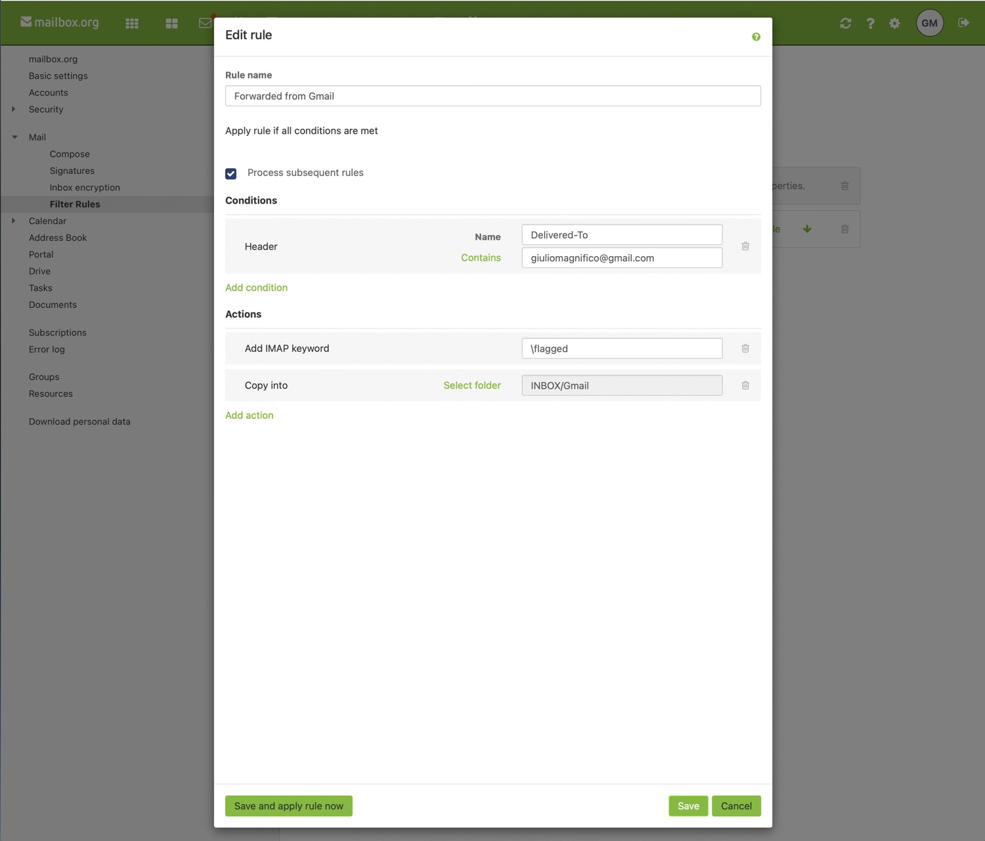Open Portal settings
Image resolution: width=985 pixels, height=841 pixels.
coord(41,254)
